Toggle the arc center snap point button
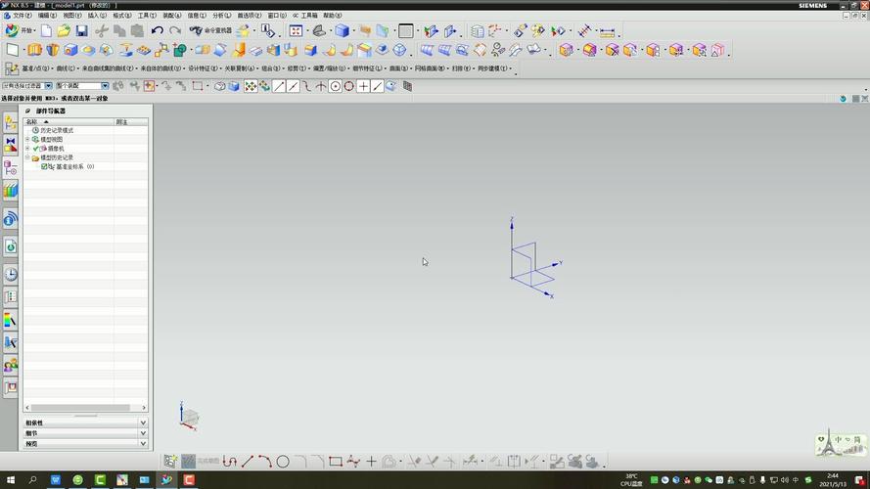 pyautogui.click(x=335, y=86)
